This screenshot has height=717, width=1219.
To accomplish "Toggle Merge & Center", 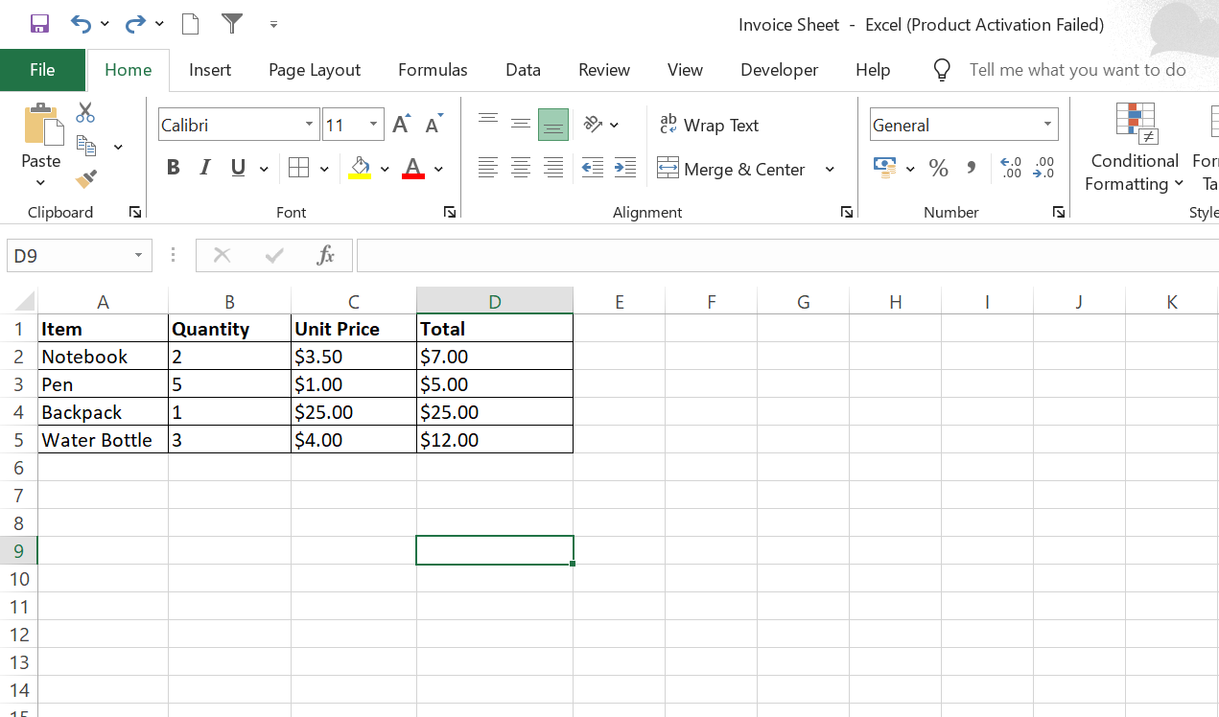I will pos(731,169).
